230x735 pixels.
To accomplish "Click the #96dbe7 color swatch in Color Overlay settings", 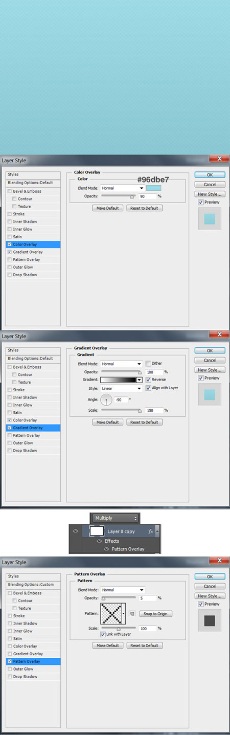I will pos(154,188).
